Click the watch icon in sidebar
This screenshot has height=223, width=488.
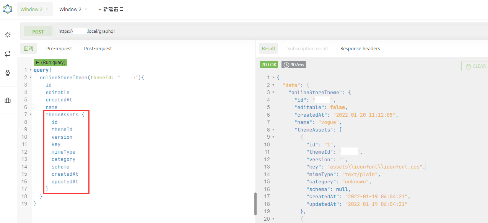pos(8,73)
